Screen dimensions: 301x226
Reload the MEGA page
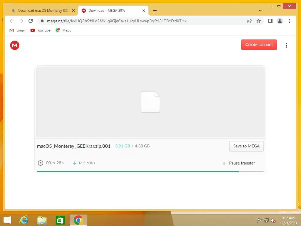(x=31, y=21)
